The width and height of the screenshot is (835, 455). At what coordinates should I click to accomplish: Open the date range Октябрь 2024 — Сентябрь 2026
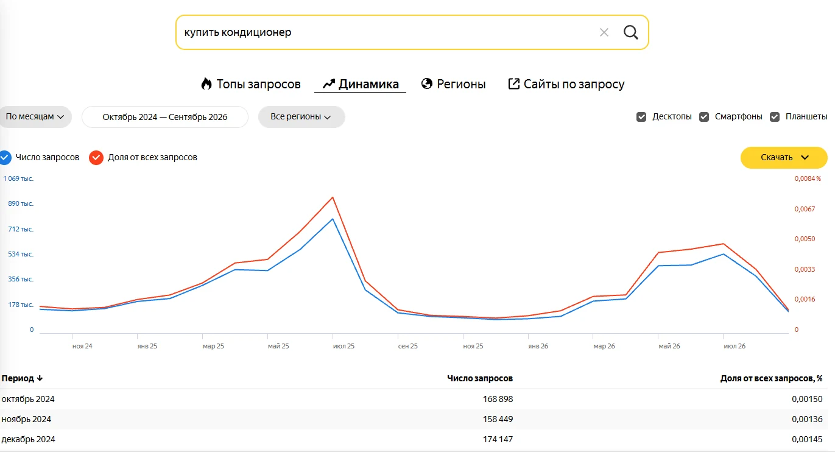[x=165, y=117]
